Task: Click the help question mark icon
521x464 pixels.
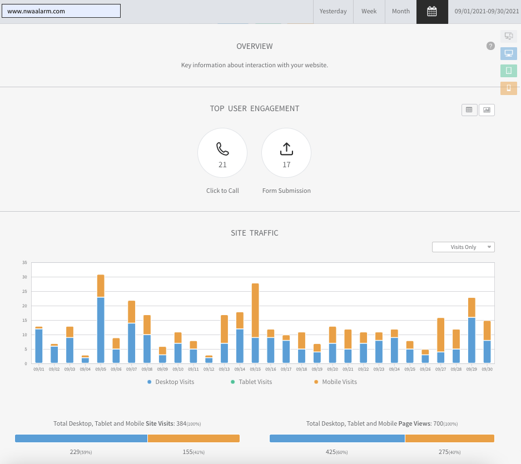Action: tap(490, 46)
